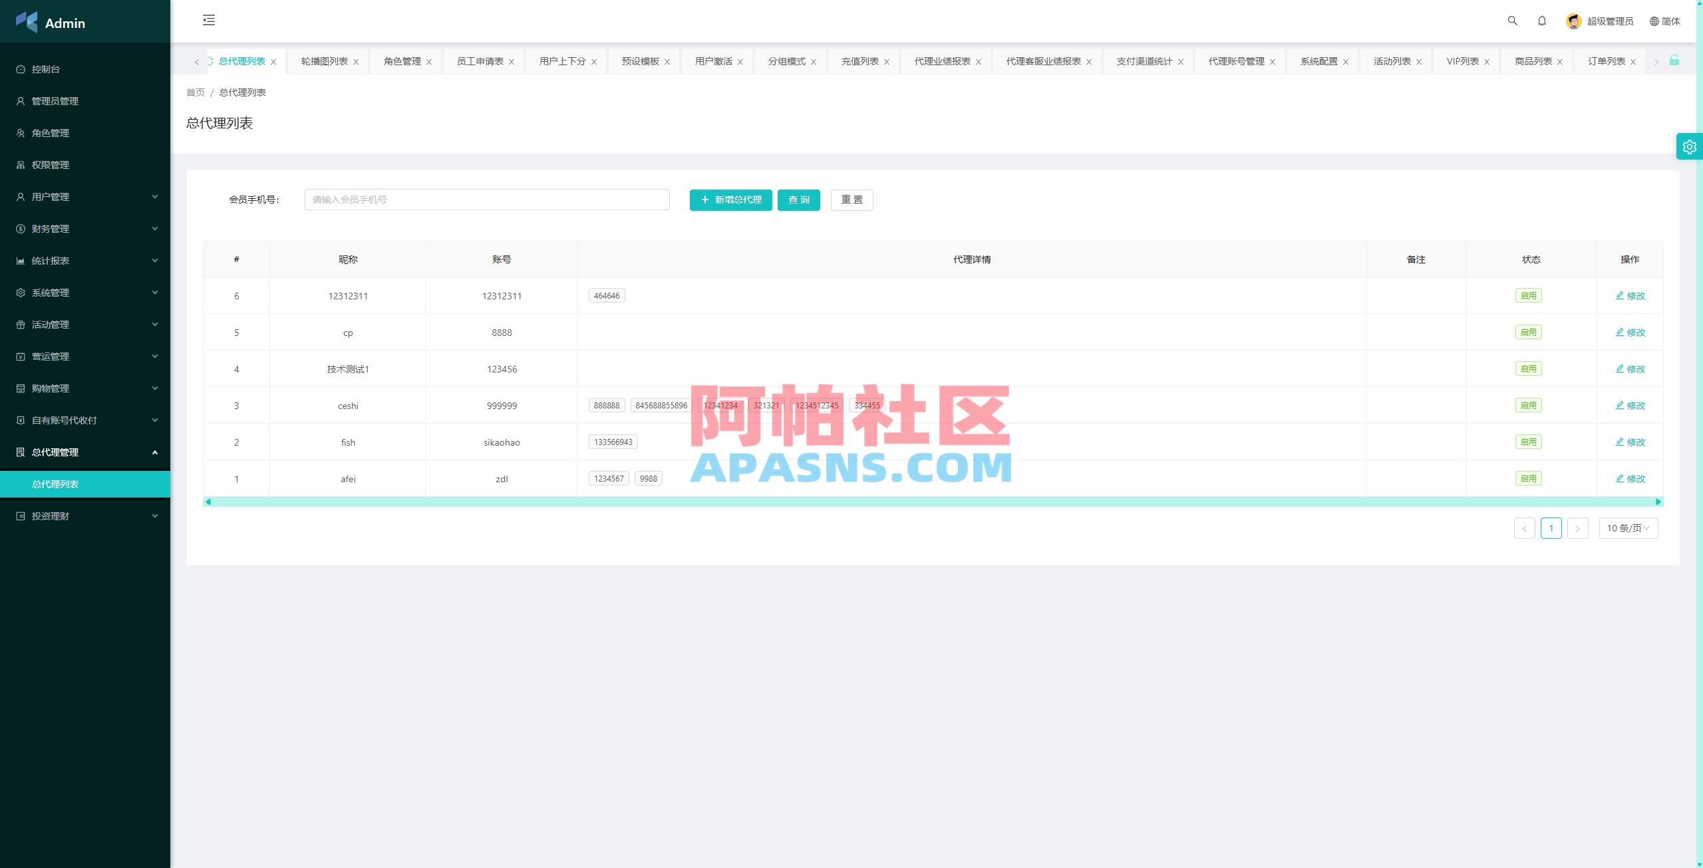Click the 超级管理员 avatar icon
1703x868 pixels.
1573,21
